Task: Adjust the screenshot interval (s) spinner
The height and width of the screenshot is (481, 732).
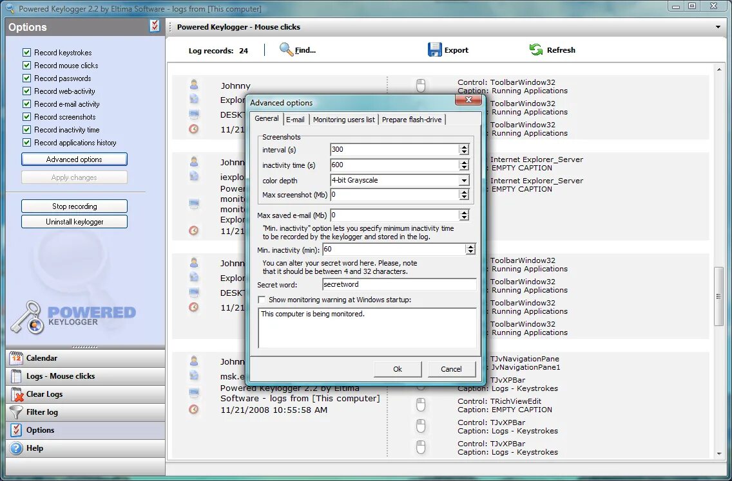Action: tap(463, 150)
